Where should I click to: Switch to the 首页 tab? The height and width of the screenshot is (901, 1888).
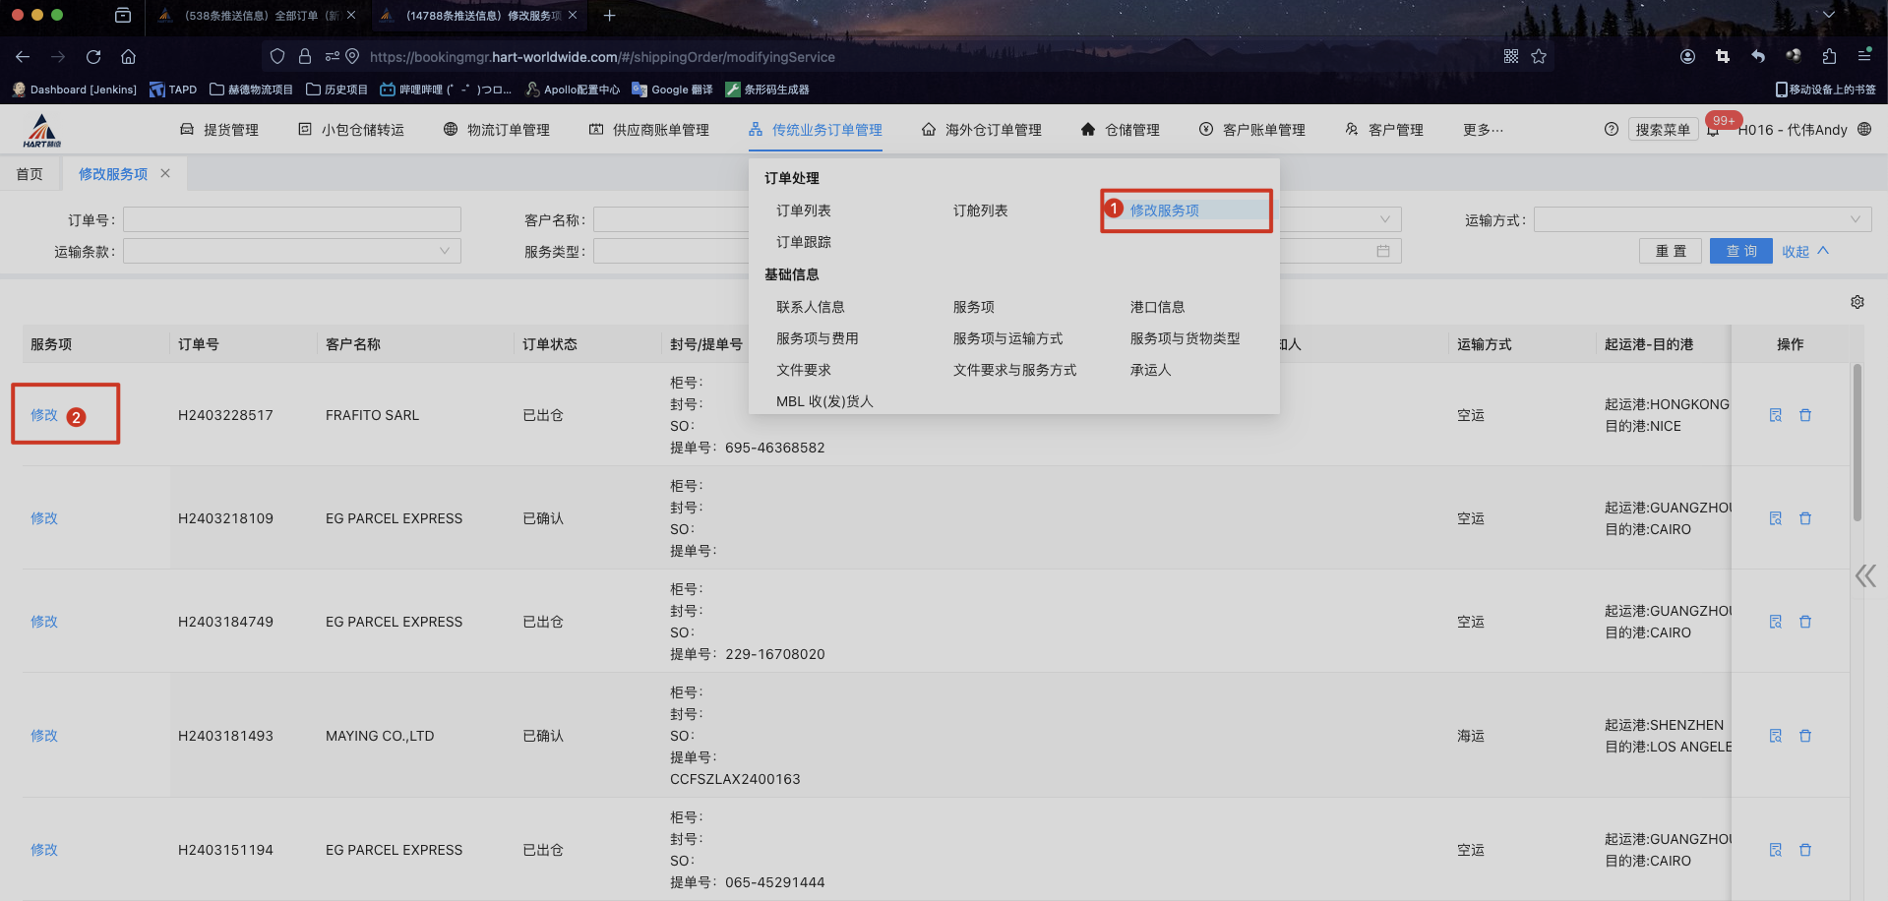[x=30, y=173]
